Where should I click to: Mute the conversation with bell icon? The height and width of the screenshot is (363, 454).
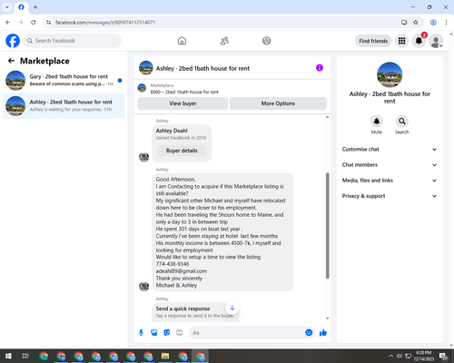(x=377, y=122)
